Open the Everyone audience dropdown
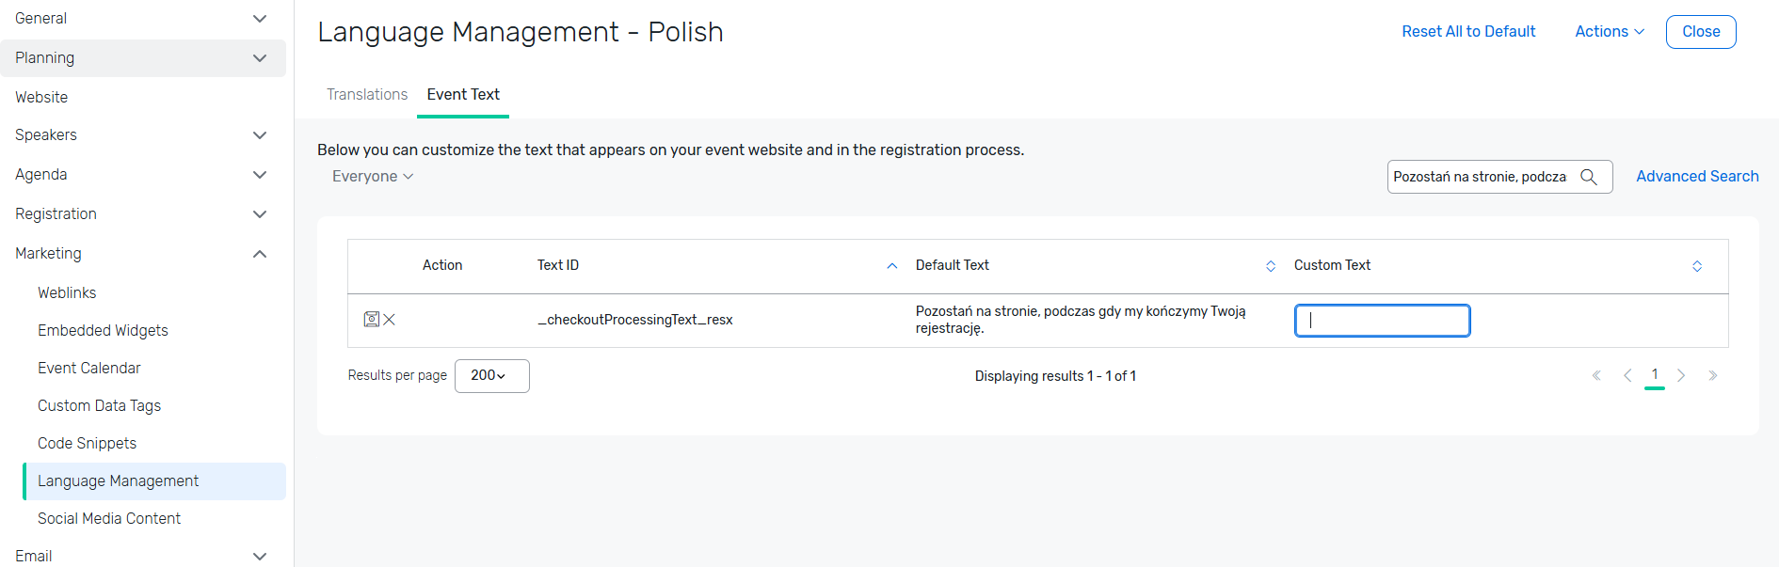This screenshot has width=1779, height=567. 373,177
